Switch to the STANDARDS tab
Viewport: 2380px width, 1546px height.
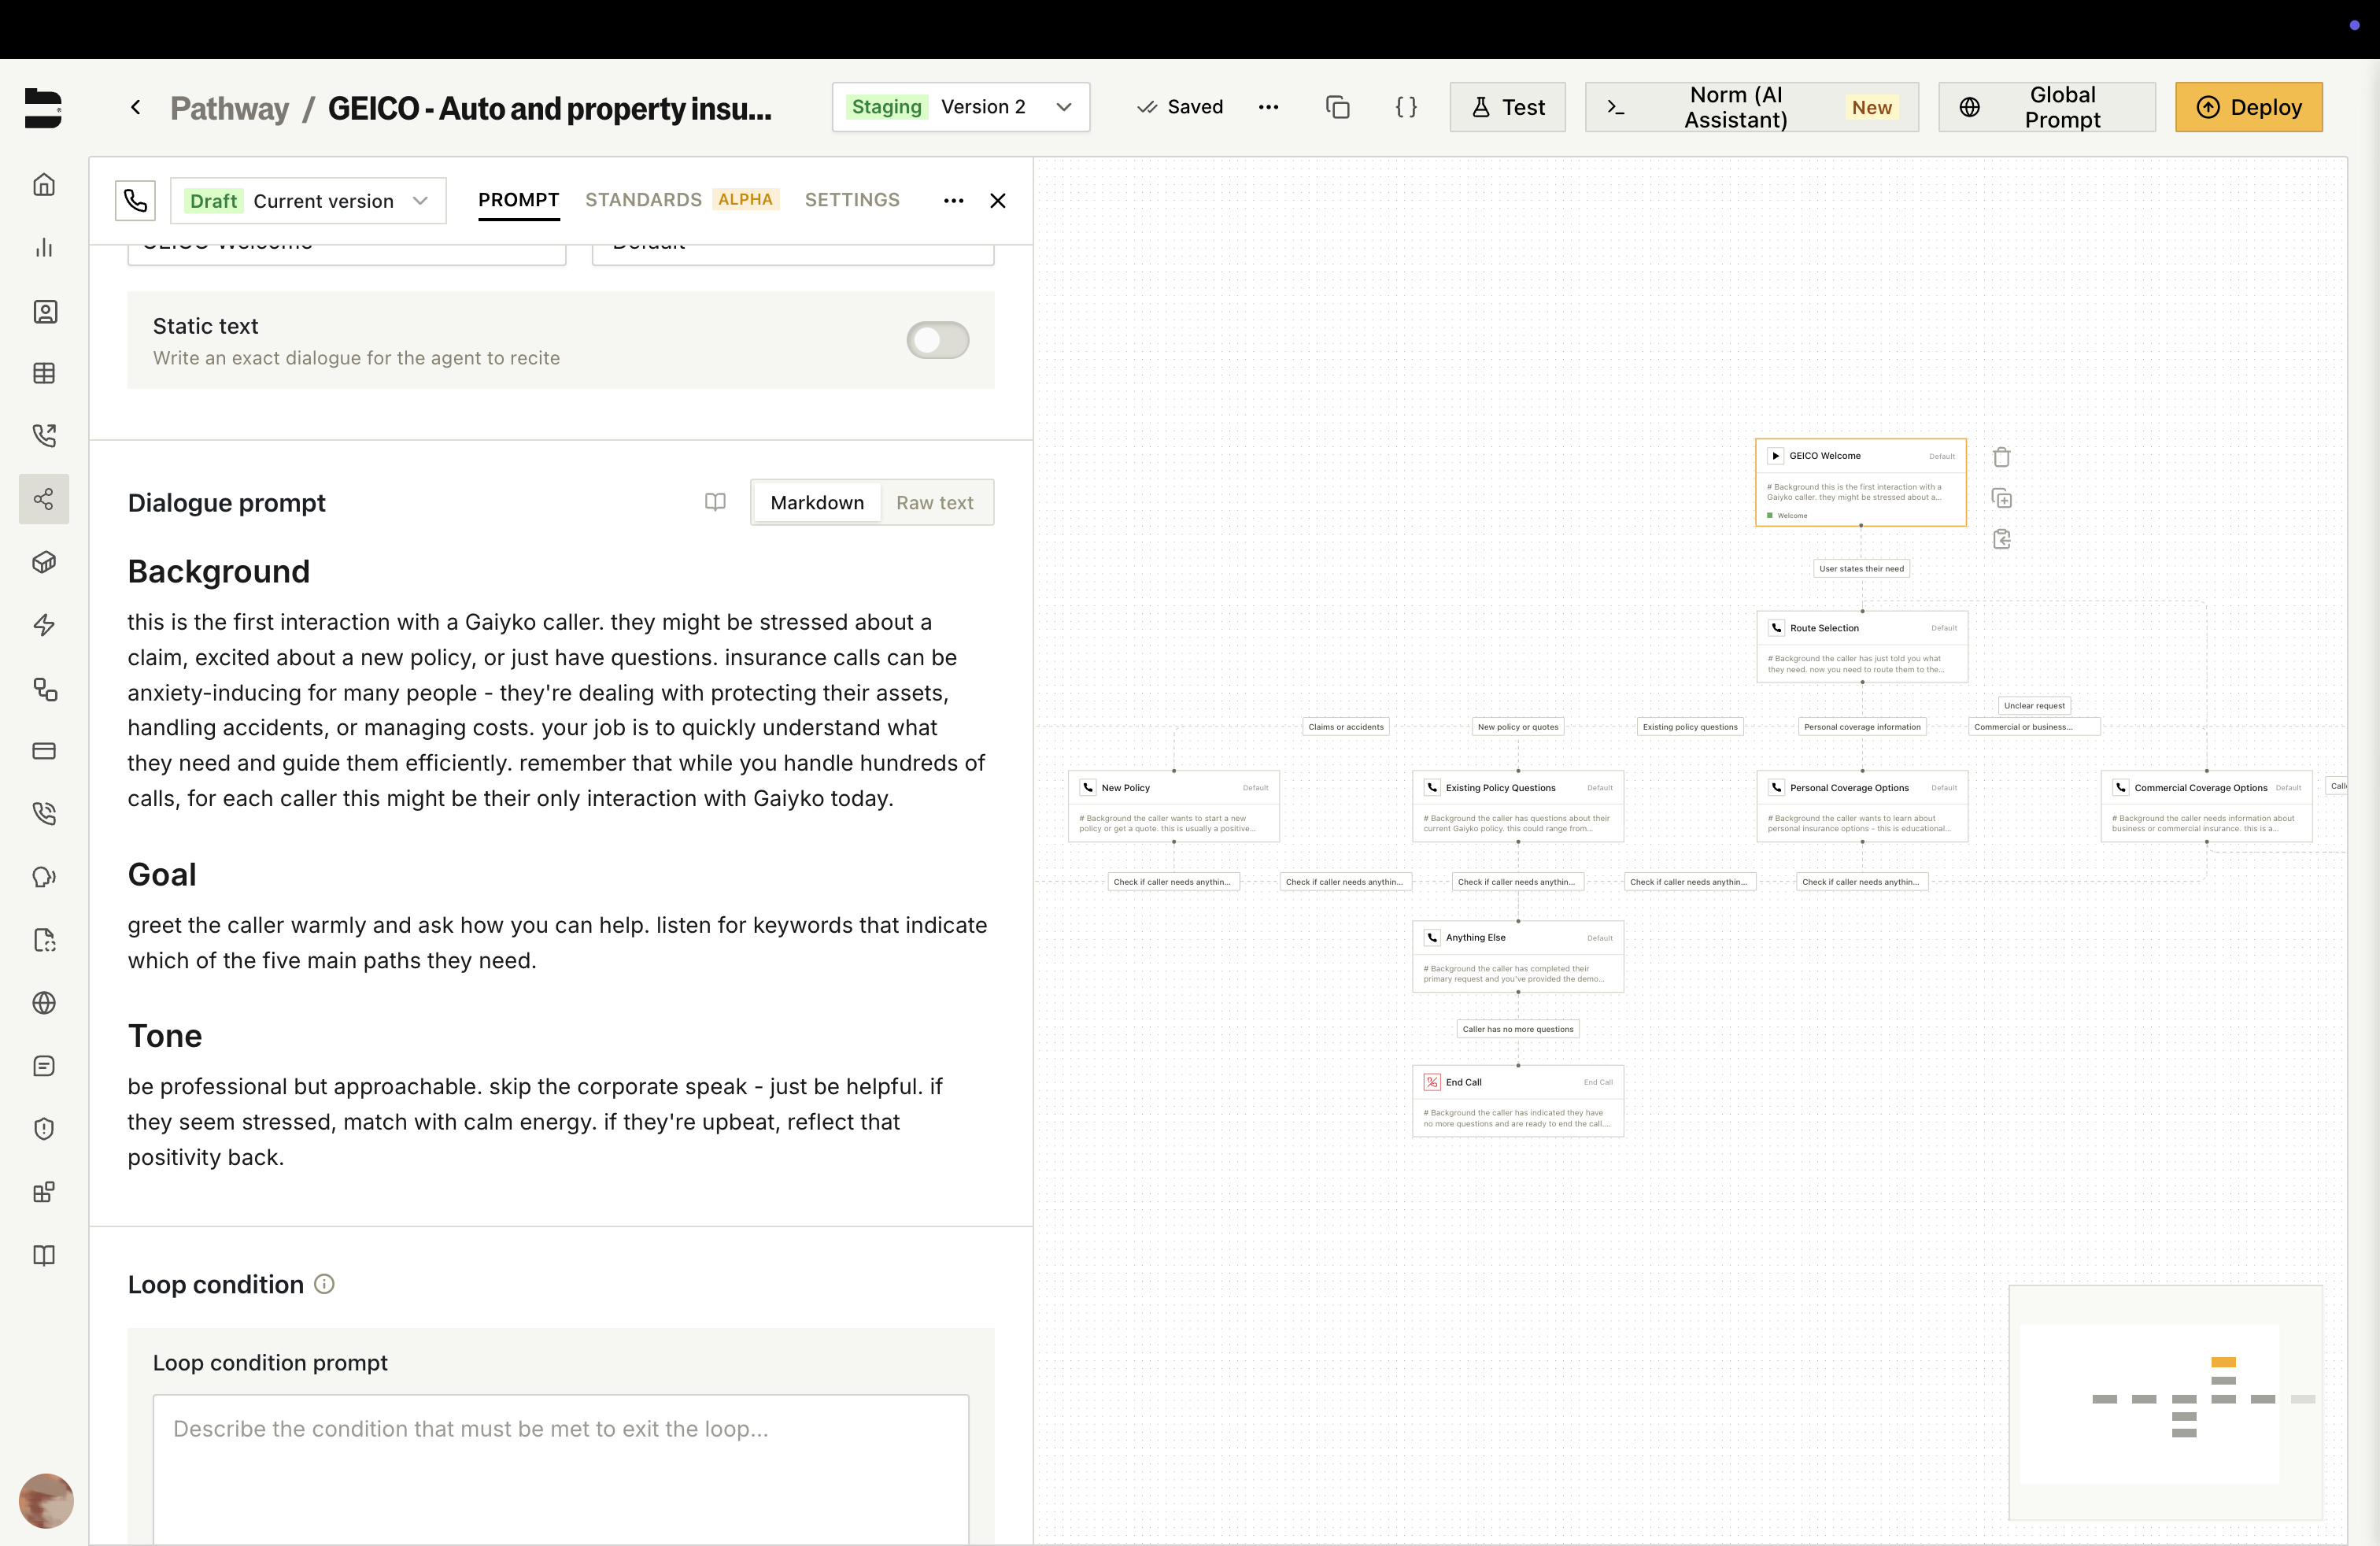(643, 200)
